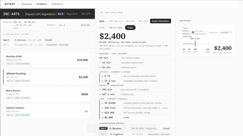This screenshot has height=136, width=243.
Task: Select the Mar 13, 2026 as-of date
Action: [115, 28]
